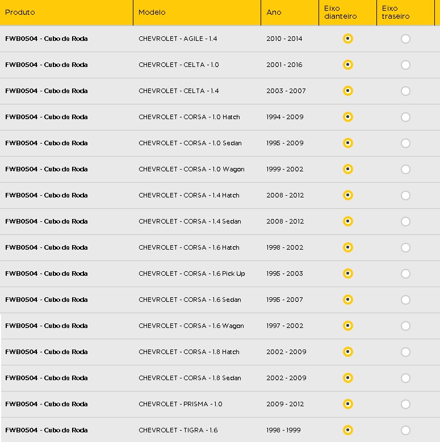The height and width of the screenshot is (442, 440).
Task: Select front axle radio for TIGRA 1.6
Action: point(348,430)
